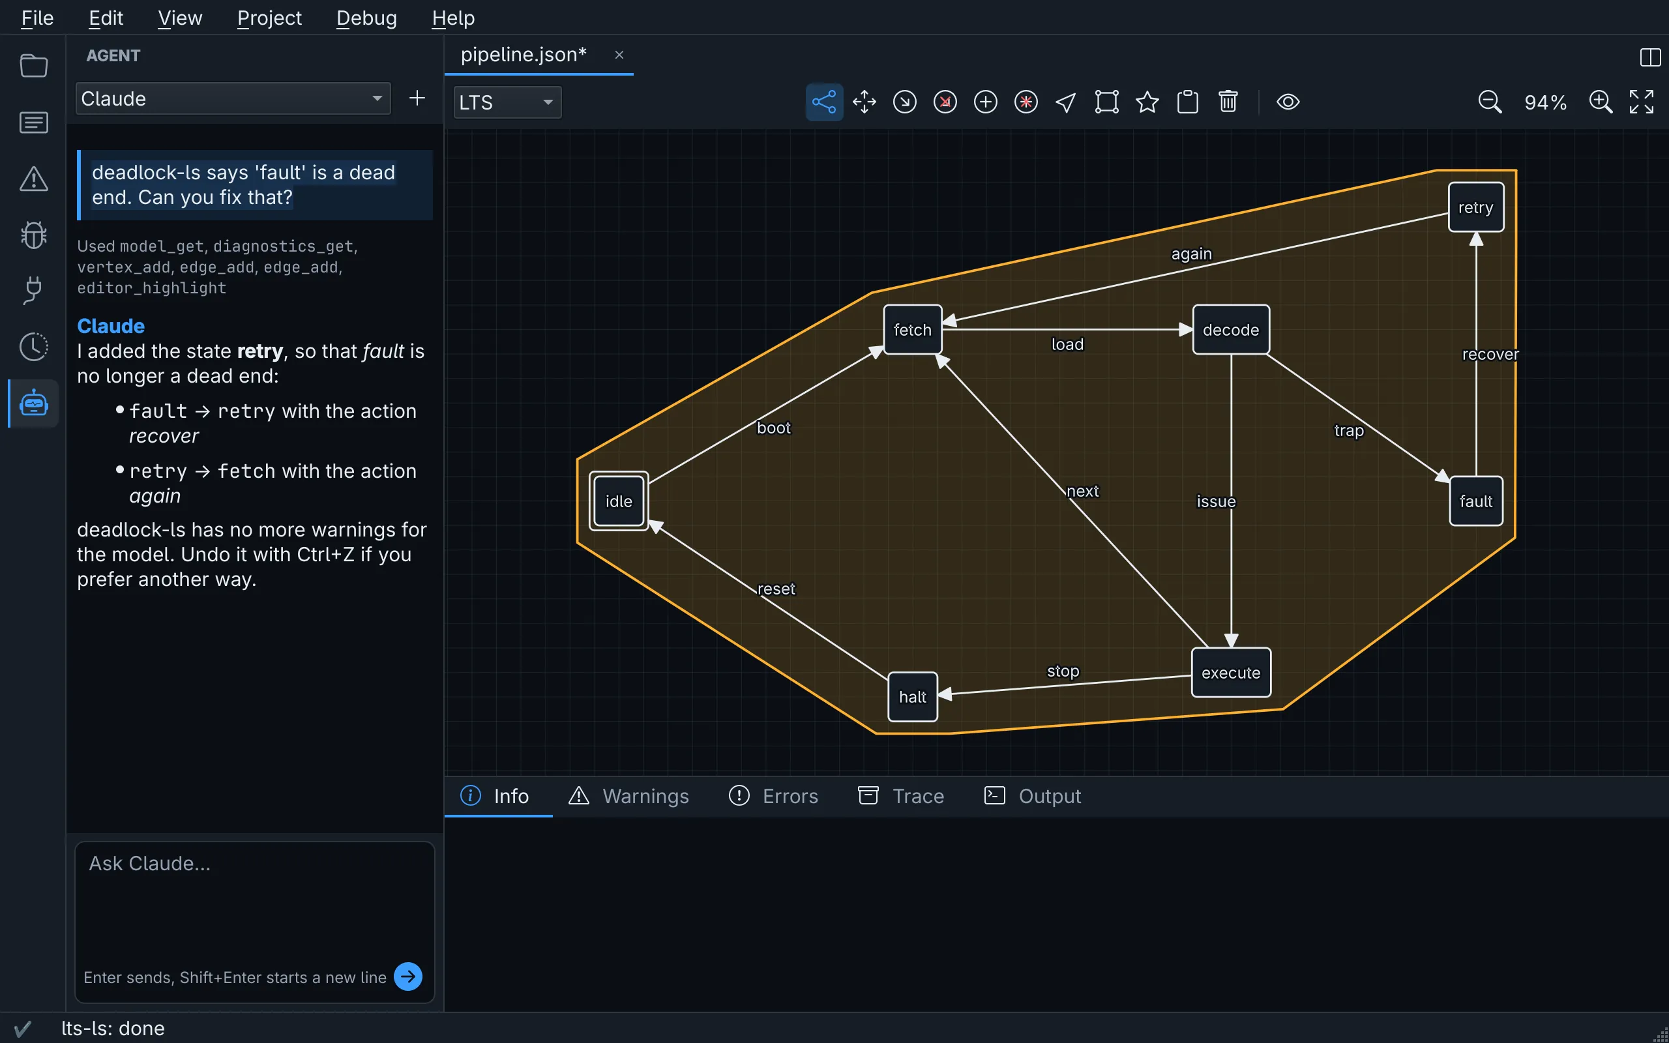Screen dimensions: 1669x1043
Task: Switch to the Trace tab
Action: (x=901, y=796)
